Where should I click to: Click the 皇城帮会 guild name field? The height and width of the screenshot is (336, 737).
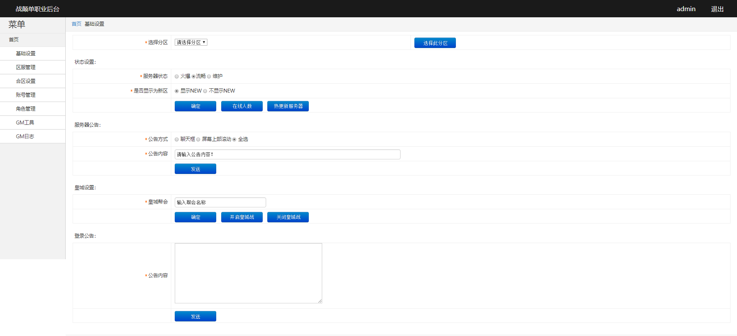tap(220, 202)
